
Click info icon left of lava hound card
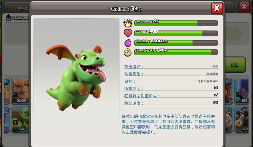(229, 110)
